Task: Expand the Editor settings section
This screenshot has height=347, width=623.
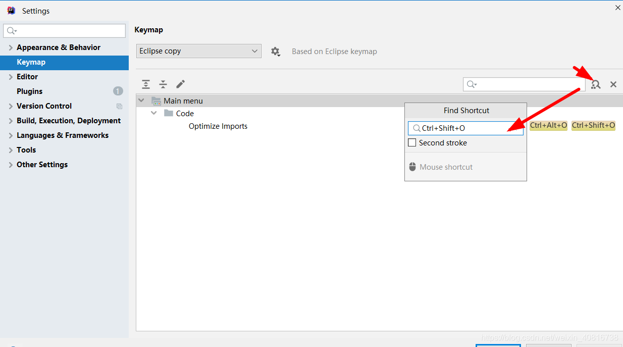Action: point(11,77)
